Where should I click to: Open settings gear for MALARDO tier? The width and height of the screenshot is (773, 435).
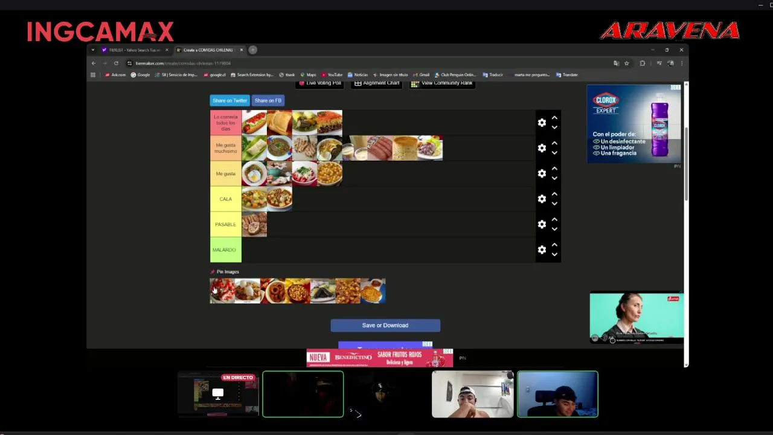coord(542,250)
